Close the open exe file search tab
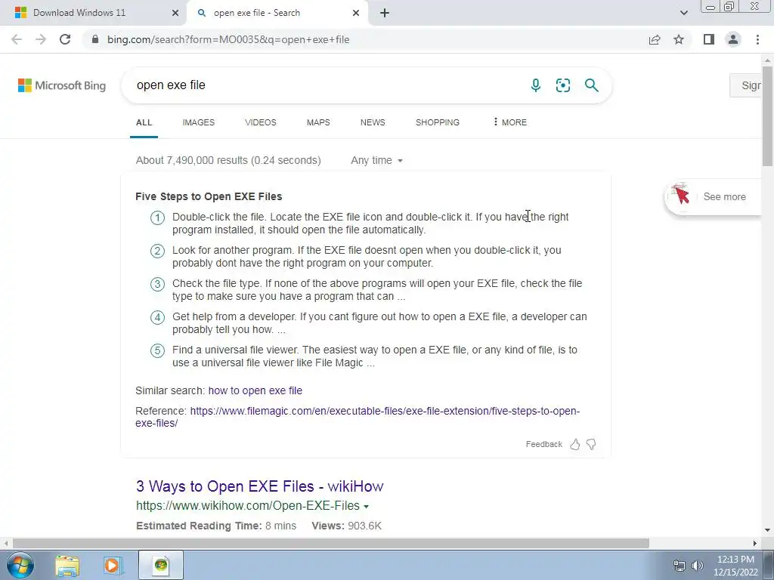This screenshot has height=580, width=774. click(x=356, y=13)
